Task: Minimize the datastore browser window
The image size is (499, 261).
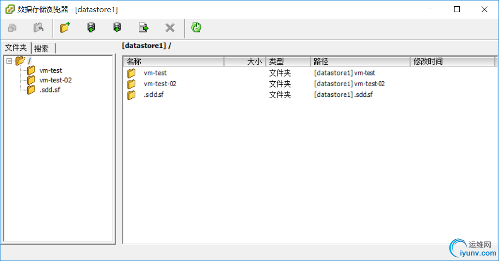Action: [430, 9]
